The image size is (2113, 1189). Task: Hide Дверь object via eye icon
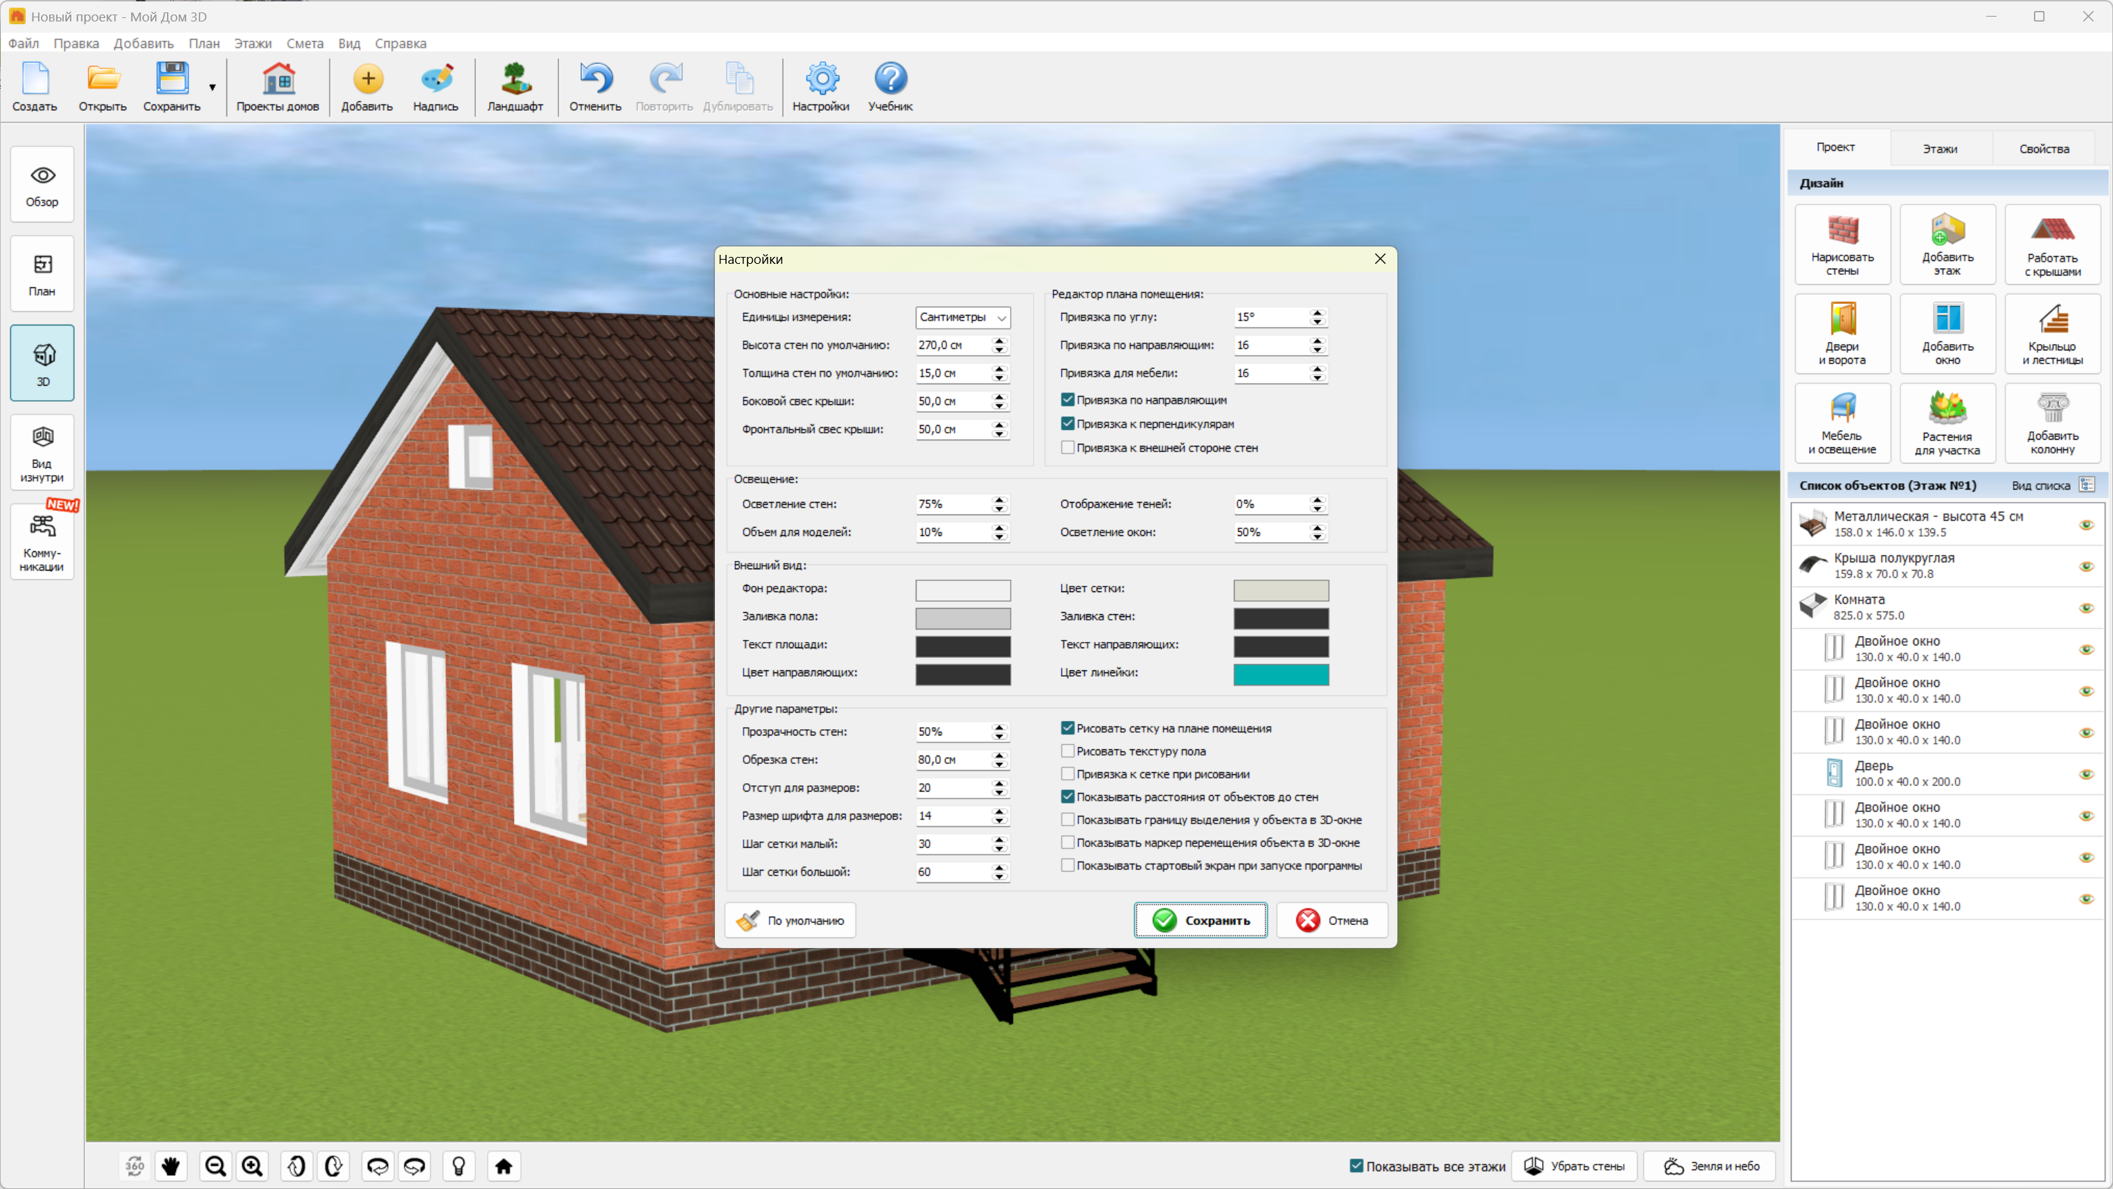[2087, 774]
